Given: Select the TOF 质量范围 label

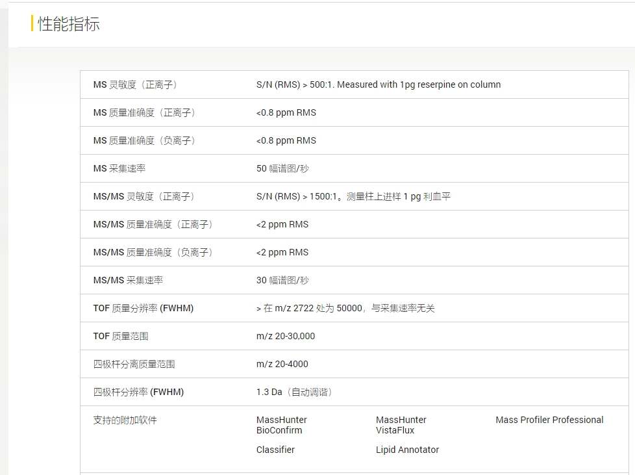Looking at the screenshot, I should [x=121, y=337].
